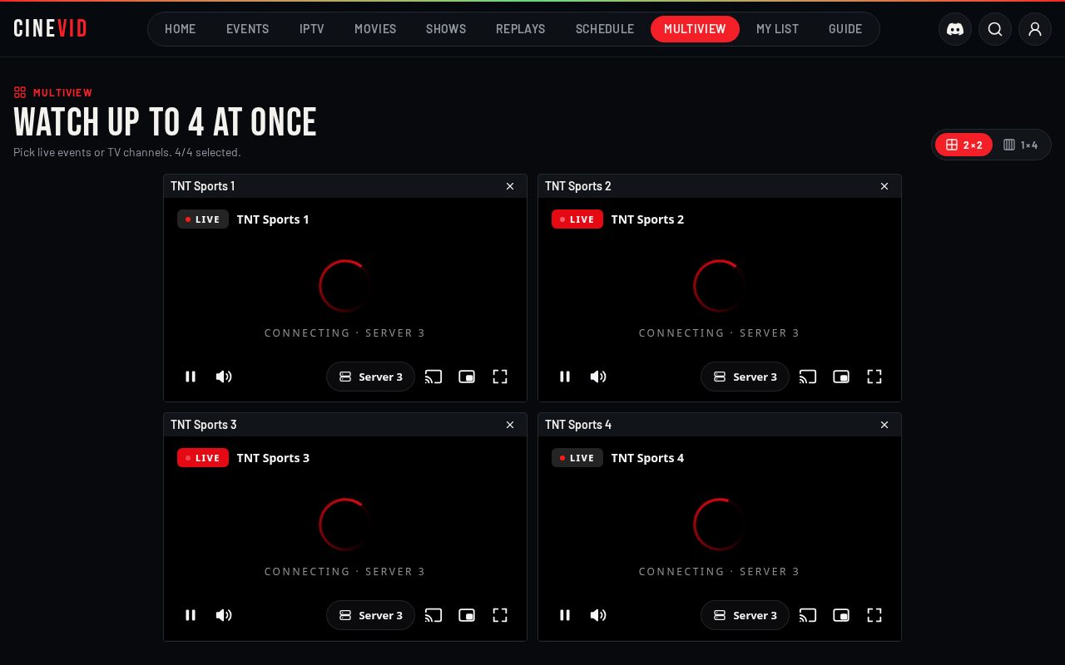Enable picture-in-picture for TNT Sports 3
1065x665 pixels.
[467, 615]
